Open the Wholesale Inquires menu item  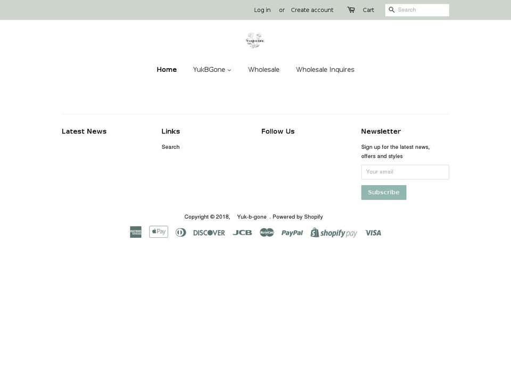pos(325,70)
